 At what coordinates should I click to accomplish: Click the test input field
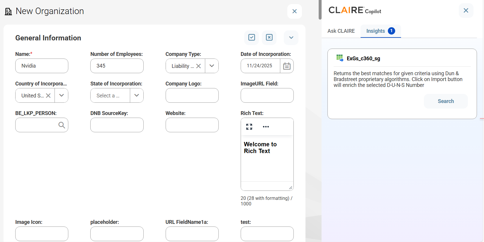[x=267, y=234]
